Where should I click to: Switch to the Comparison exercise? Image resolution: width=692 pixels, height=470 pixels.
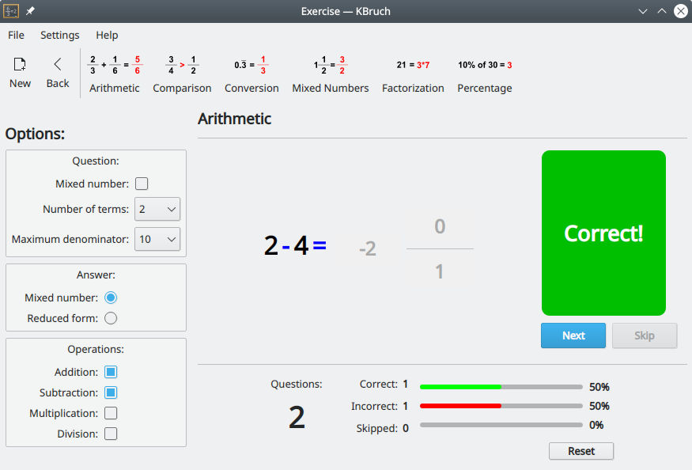pyautogui.click(x=182, y=65)
